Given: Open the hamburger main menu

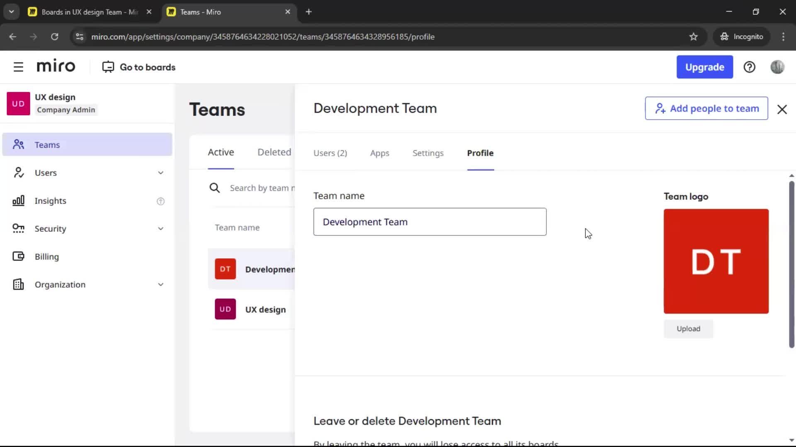Looking at the screenshot, I should pyautogui.click(x=18, y=67).
